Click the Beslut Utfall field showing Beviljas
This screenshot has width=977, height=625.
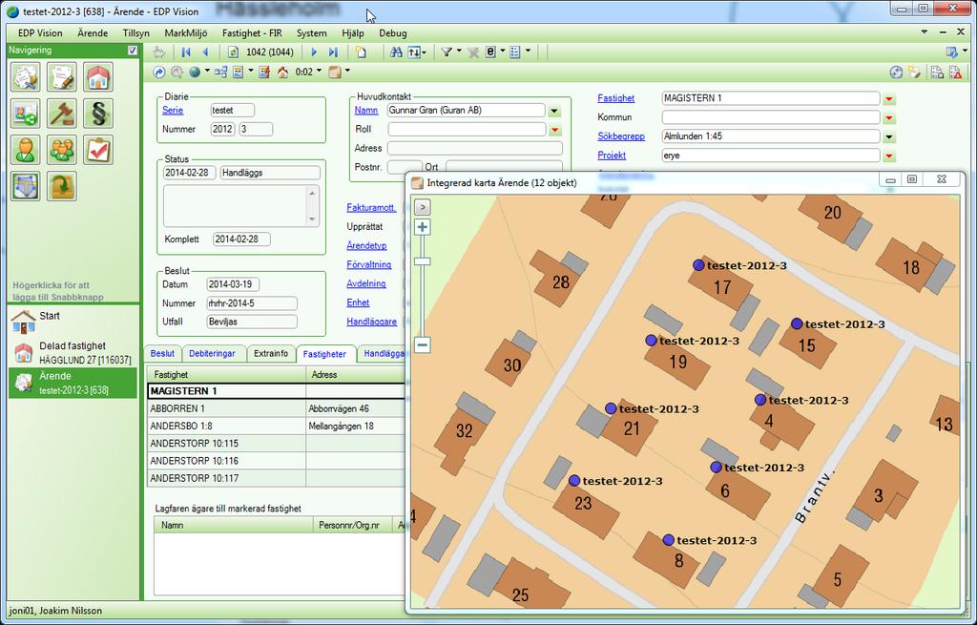(x=252, y=323)
